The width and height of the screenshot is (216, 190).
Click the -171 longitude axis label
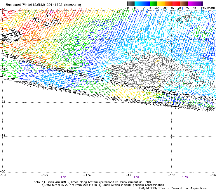click(x=129, y=175)
